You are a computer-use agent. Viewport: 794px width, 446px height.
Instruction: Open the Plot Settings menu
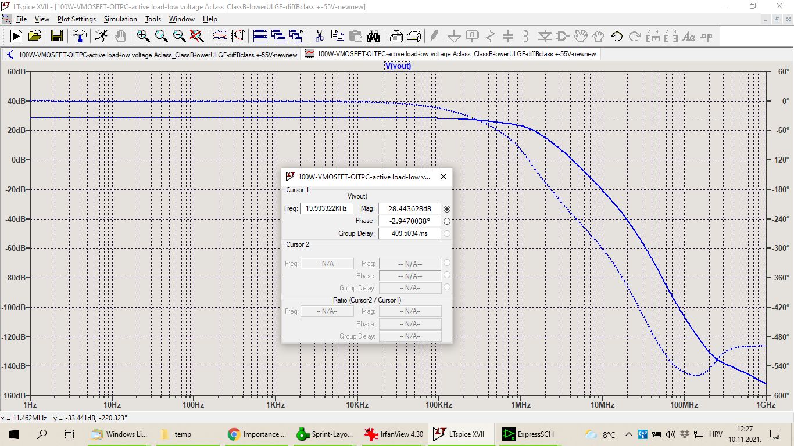click(x=77, y=19)
